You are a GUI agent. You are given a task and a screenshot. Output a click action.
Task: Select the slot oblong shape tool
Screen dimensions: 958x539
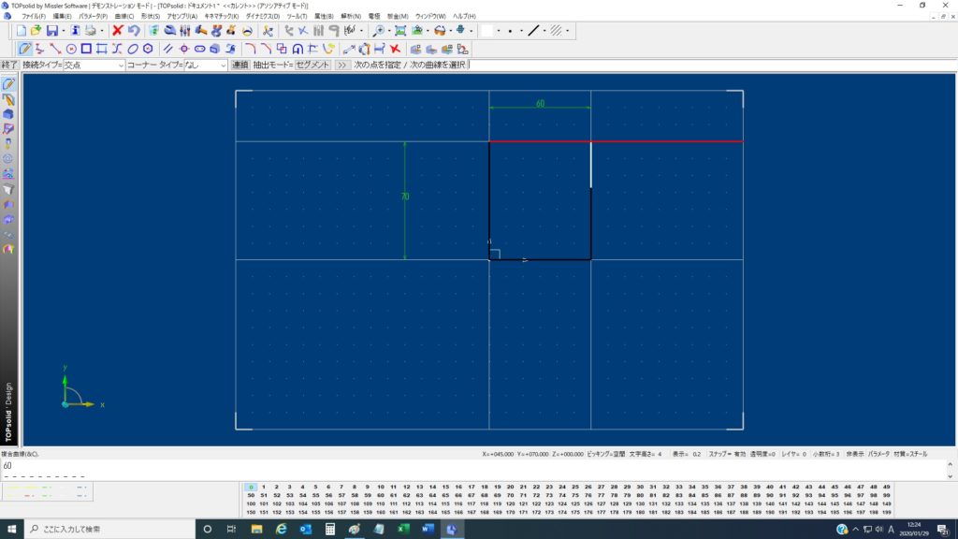click(x=199, y=49)
